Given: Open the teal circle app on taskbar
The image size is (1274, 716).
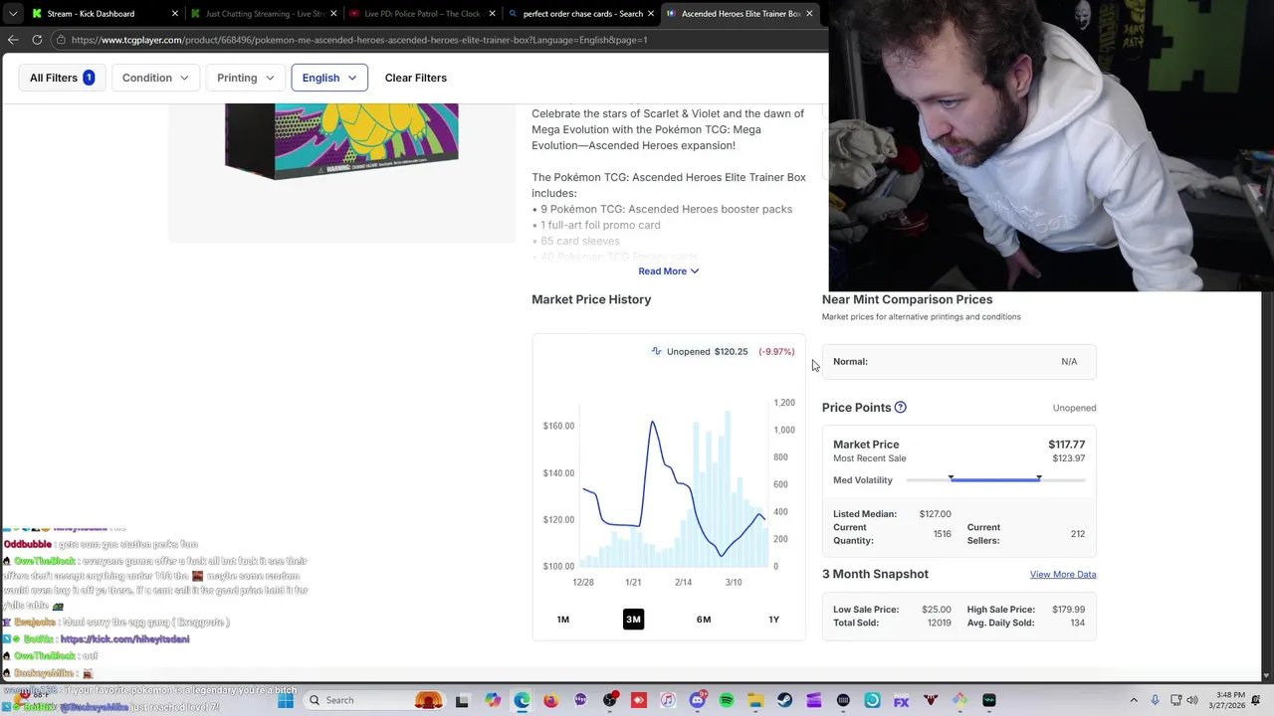Looking at the screenshot, I should click(x=872, y=700).
